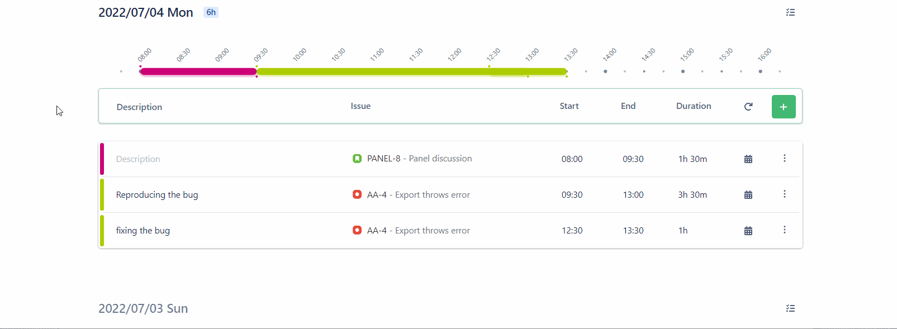Select the 'Reproducing the bug' description
Image resolution: width=897 pixels, height=329 pixels.
[157, 195]
